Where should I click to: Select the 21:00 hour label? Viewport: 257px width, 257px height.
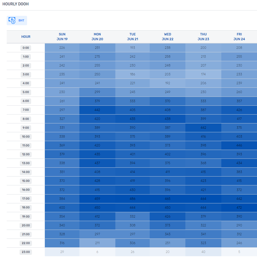[x=26, y=234]
